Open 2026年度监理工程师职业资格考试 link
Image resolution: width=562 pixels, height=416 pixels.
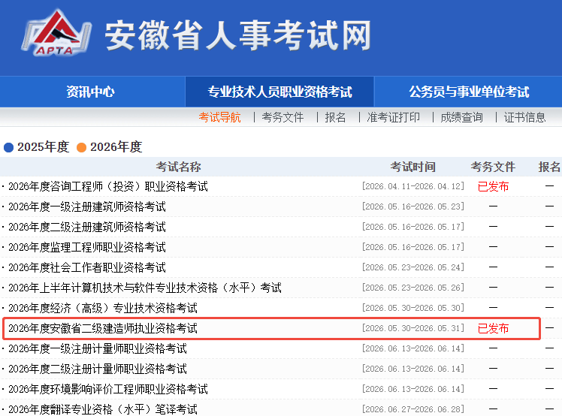click(87, 247)
